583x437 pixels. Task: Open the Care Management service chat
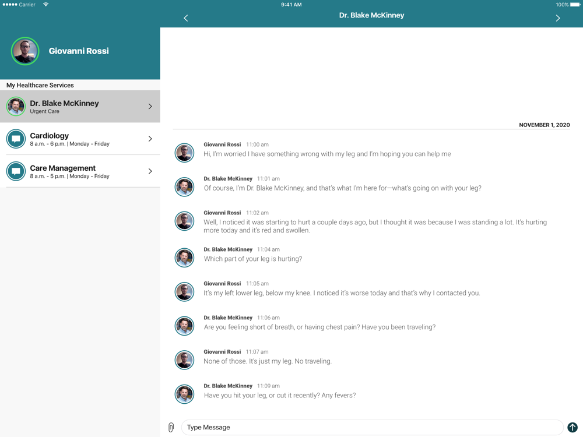pyautogui.click(x=80, y=171)
